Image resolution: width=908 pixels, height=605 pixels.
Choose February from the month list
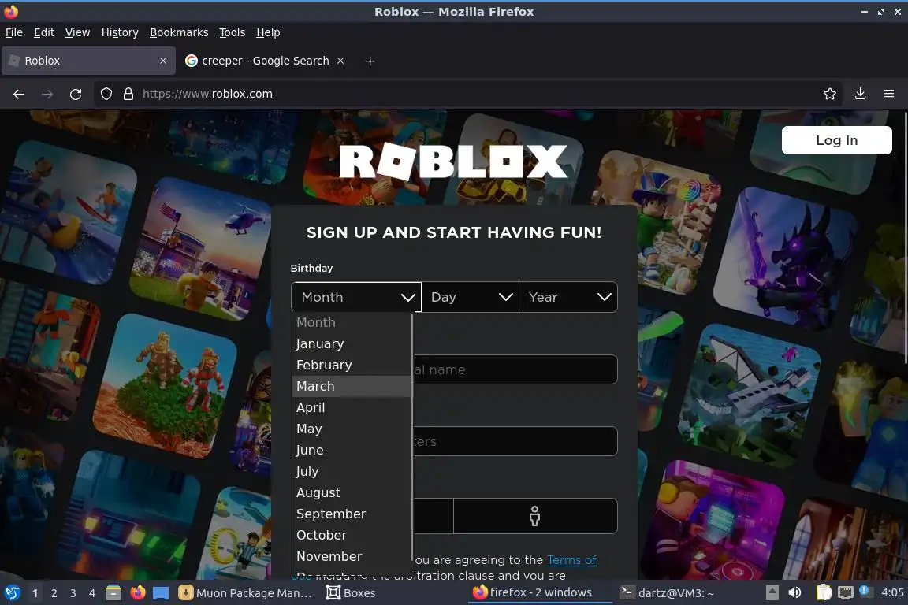351,365
